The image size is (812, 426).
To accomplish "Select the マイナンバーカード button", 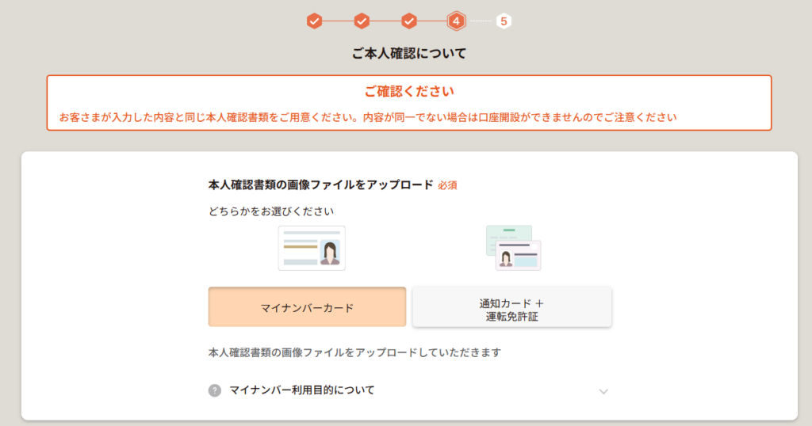I will coord(307,307).
